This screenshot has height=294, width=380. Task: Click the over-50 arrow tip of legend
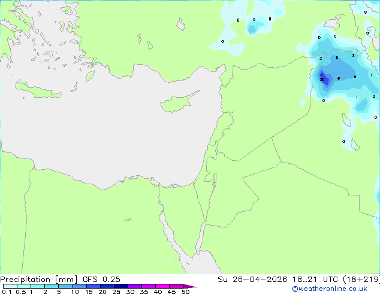[190, 286]
